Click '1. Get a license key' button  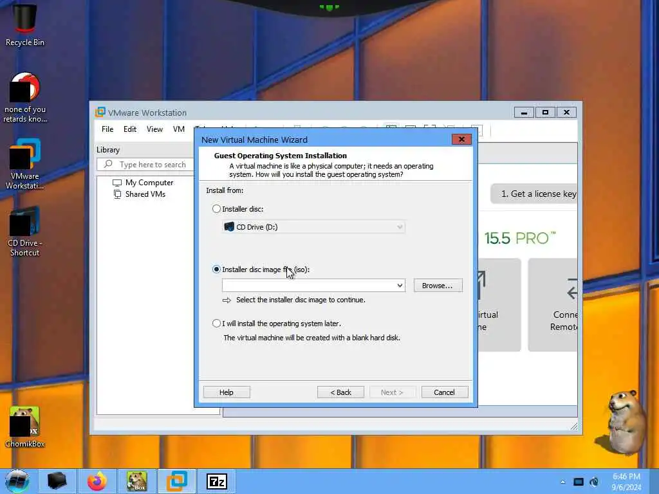(x=534, y=194)
